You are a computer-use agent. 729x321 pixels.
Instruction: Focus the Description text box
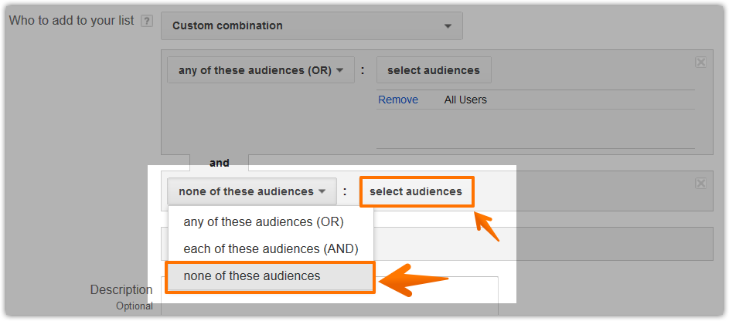(x=329, y=297)
